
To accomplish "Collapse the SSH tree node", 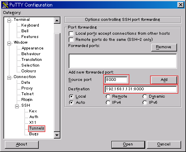I will click(17, 106).
